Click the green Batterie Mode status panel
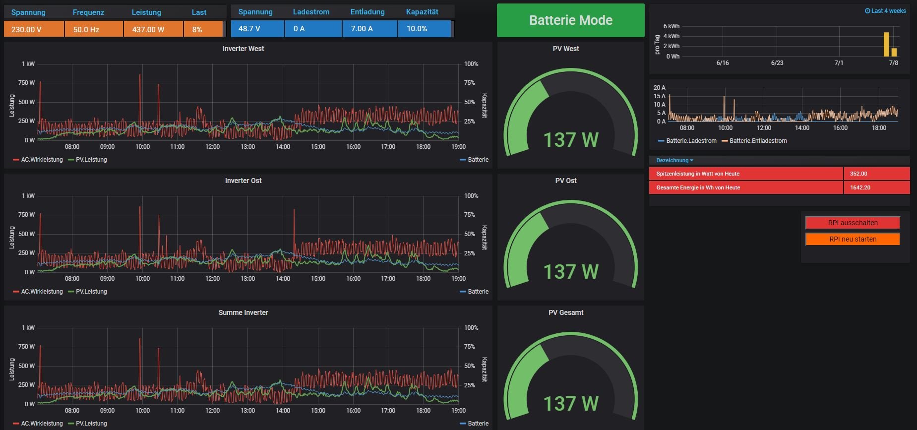This screenshot has height=430, width=917. (570, 20)
